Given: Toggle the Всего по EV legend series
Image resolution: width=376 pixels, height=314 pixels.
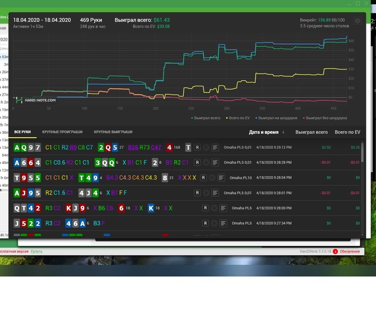Looking at the screenshot, I should [x=238, y=118].
